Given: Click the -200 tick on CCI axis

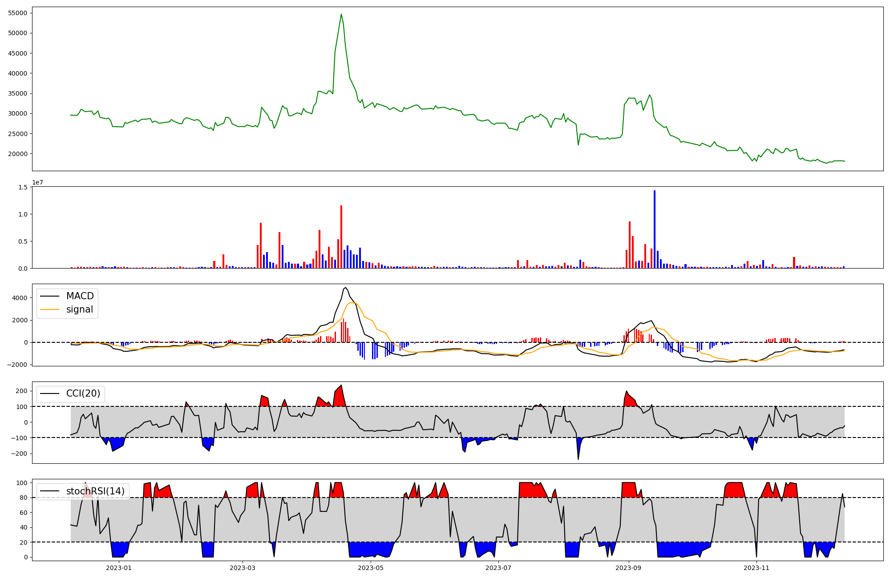Looking at the screenshot, I should tap(18, 454).
